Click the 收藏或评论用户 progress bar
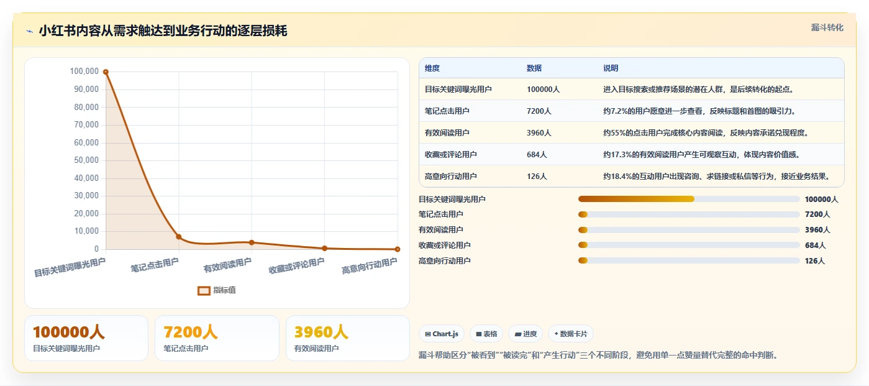This screenshot has height=386, width=869. pyautogui.click(x=689, y=245)
